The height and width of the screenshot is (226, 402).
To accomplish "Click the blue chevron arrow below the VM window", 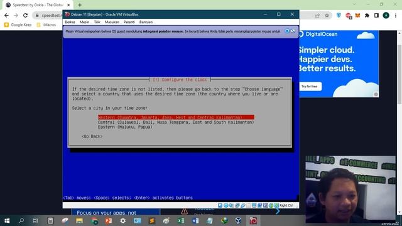I will coord(278,212).
